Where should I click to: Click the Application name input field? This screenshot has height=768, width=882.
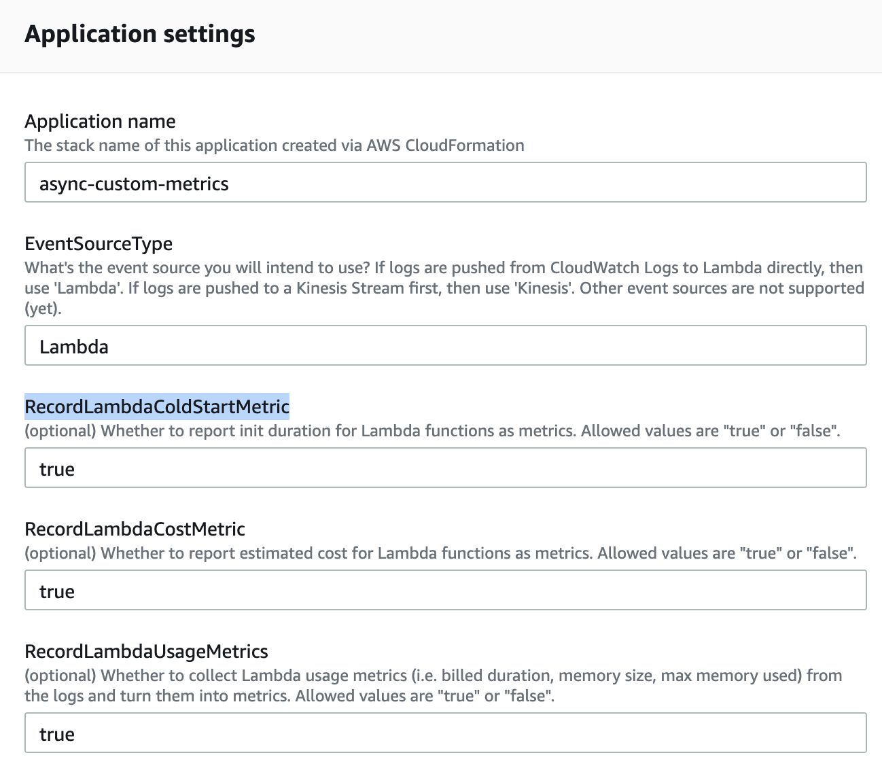click(x=445, y=182)
